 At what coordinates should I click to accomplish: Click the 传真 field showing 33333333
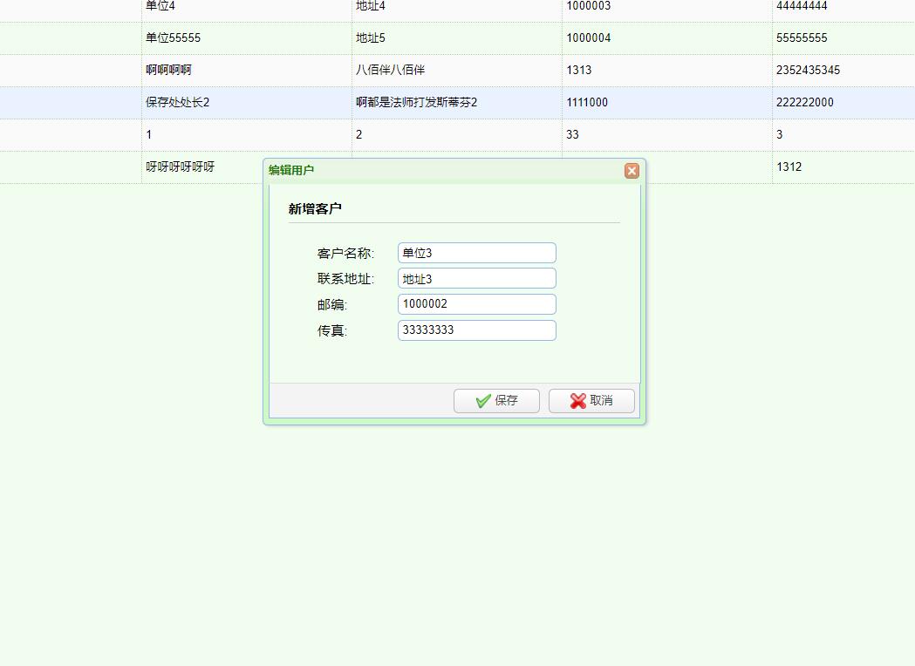(x=476, y=330)
